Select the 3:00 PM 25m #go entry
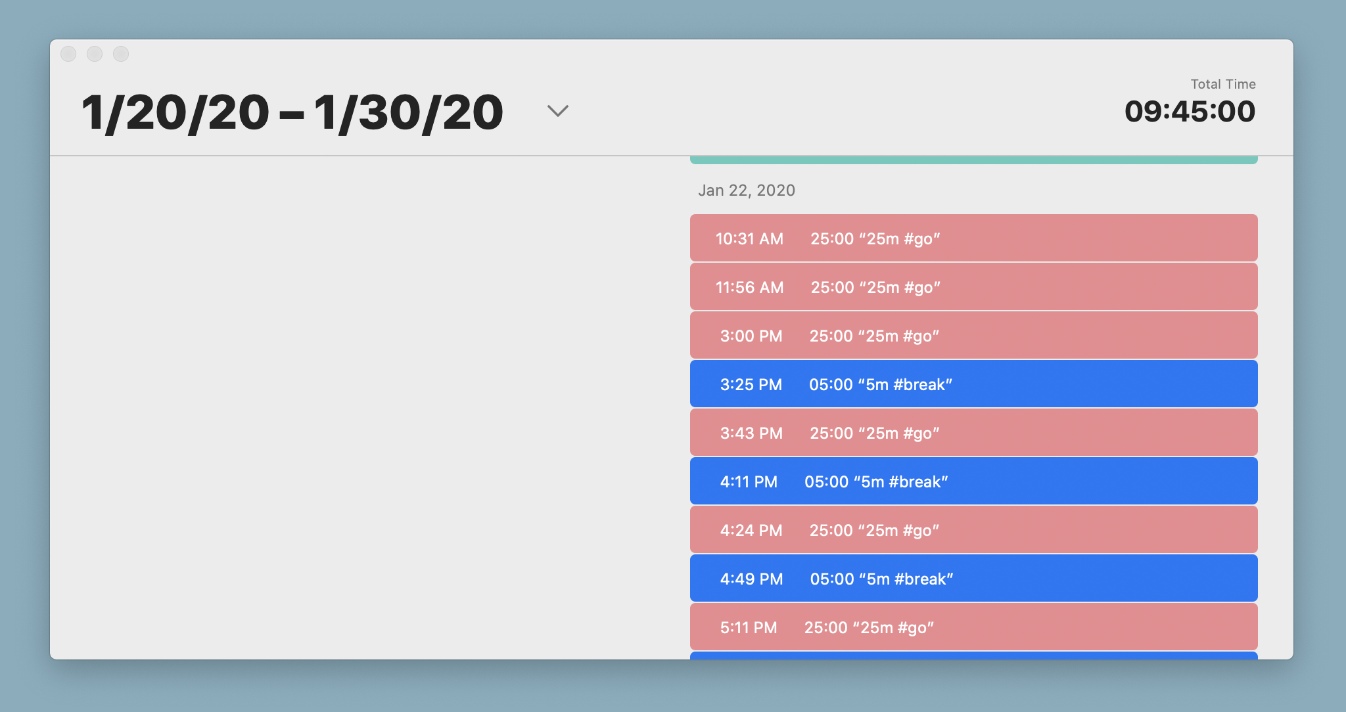 pos(973,335)
